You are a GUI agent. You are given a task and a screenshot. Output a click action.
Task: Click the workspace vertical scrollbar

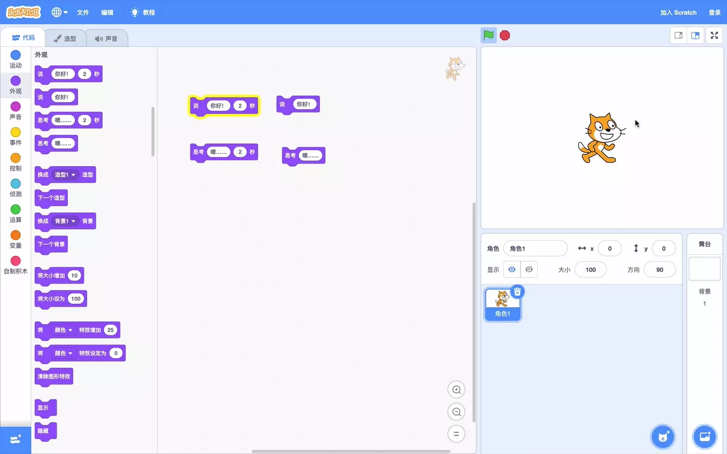(474, 312)
